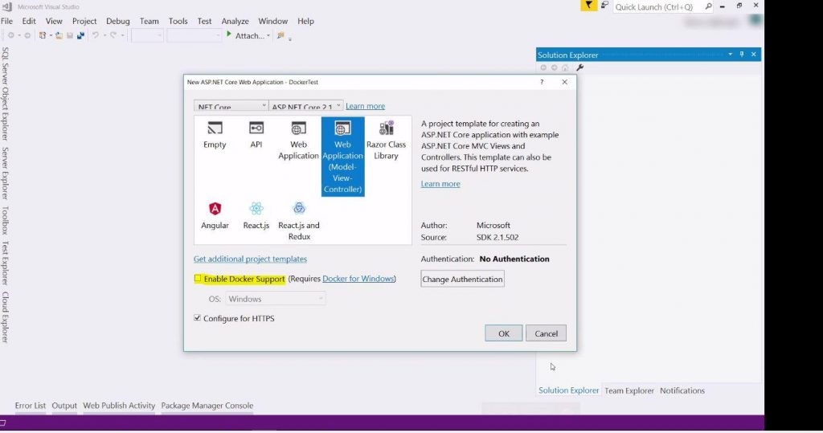The height and width of the screenshot is (433, 823).
Task: Open the SQL Server Object Explorer side tab
Action: [x=6, y=94]
